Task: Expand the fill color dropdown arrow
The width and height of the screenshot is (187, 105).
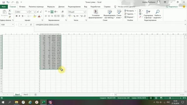Action: point(37,16)
